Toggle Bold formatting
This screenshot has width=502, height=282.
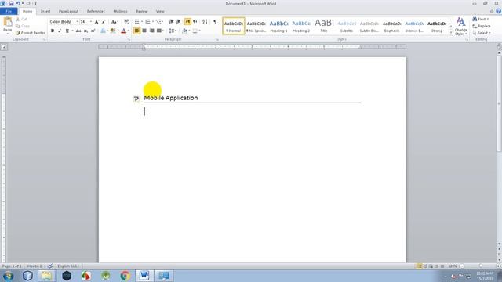[53, 31]
